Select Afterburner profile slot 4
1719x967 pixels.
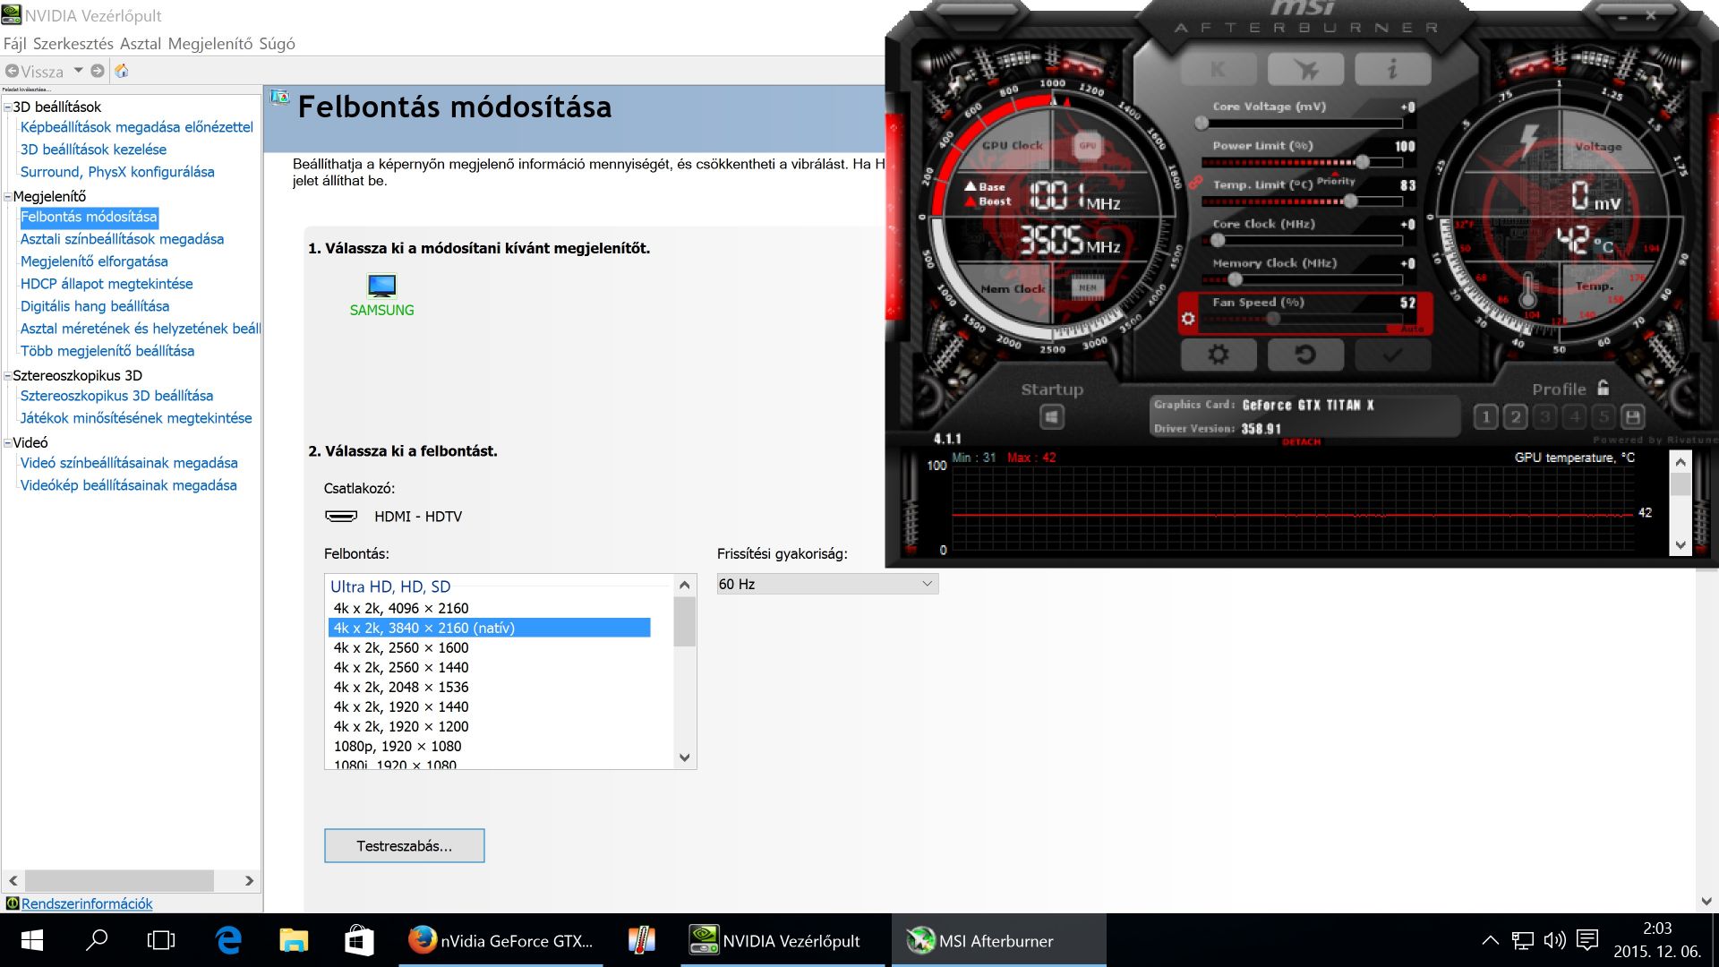click(x=1575, y=416)
